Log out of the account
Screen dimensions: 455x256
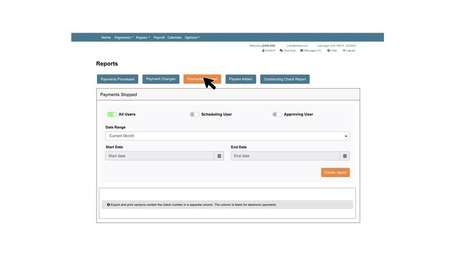349,50
